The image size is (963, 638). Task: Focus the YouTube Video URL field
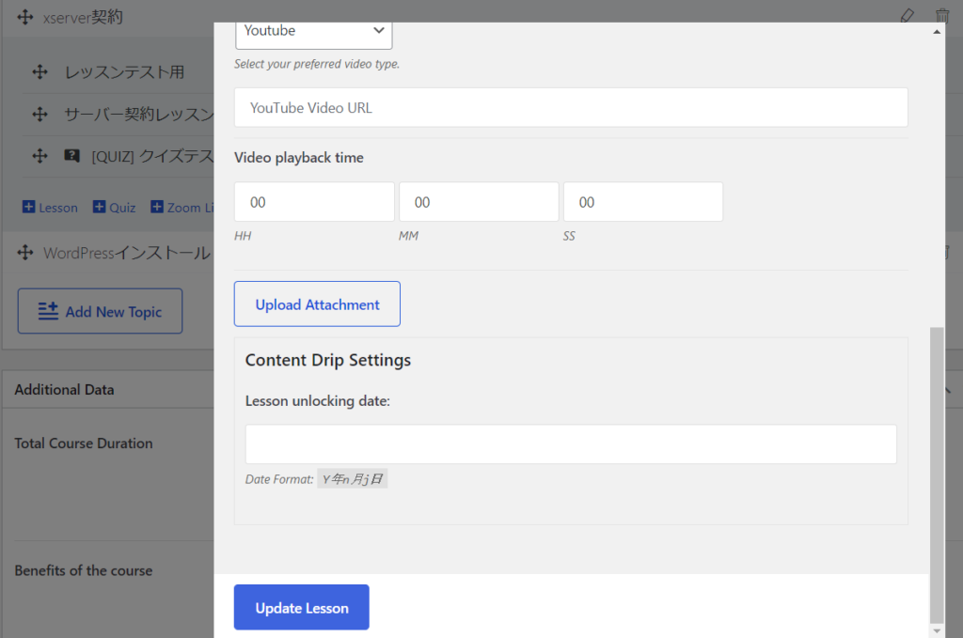[570, 108]
